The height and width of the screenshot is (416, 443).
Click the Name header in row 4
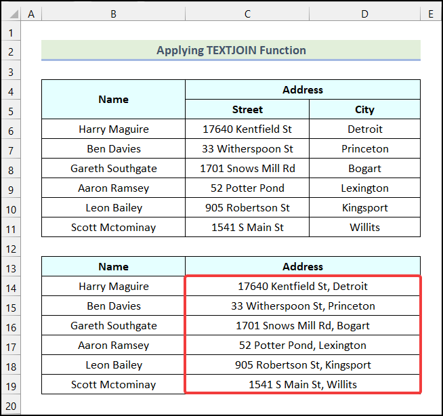tap(113, 99)
